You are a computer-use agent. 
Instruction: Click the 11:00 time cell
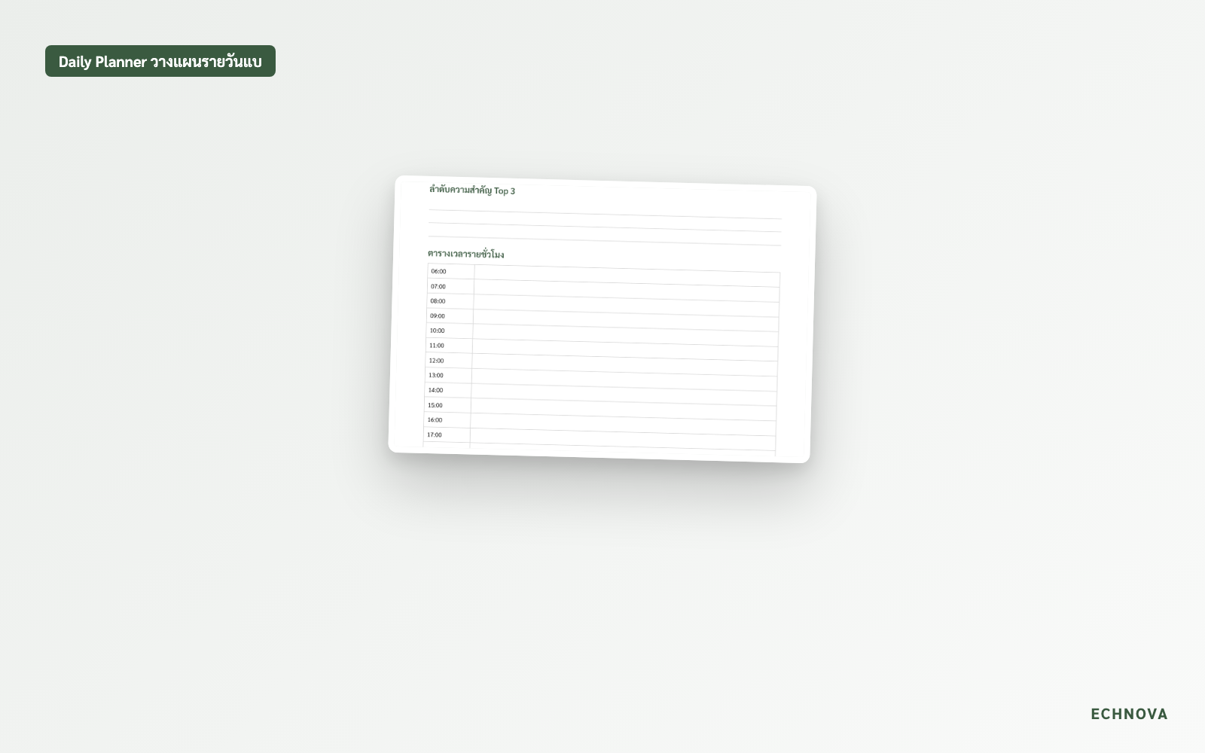(449, 346)
